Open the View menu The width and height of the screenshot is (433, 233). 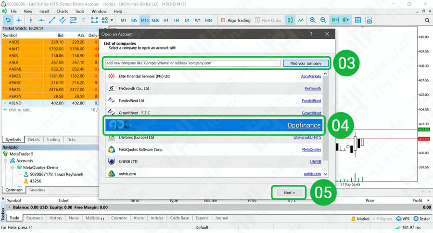pos(28,12)
